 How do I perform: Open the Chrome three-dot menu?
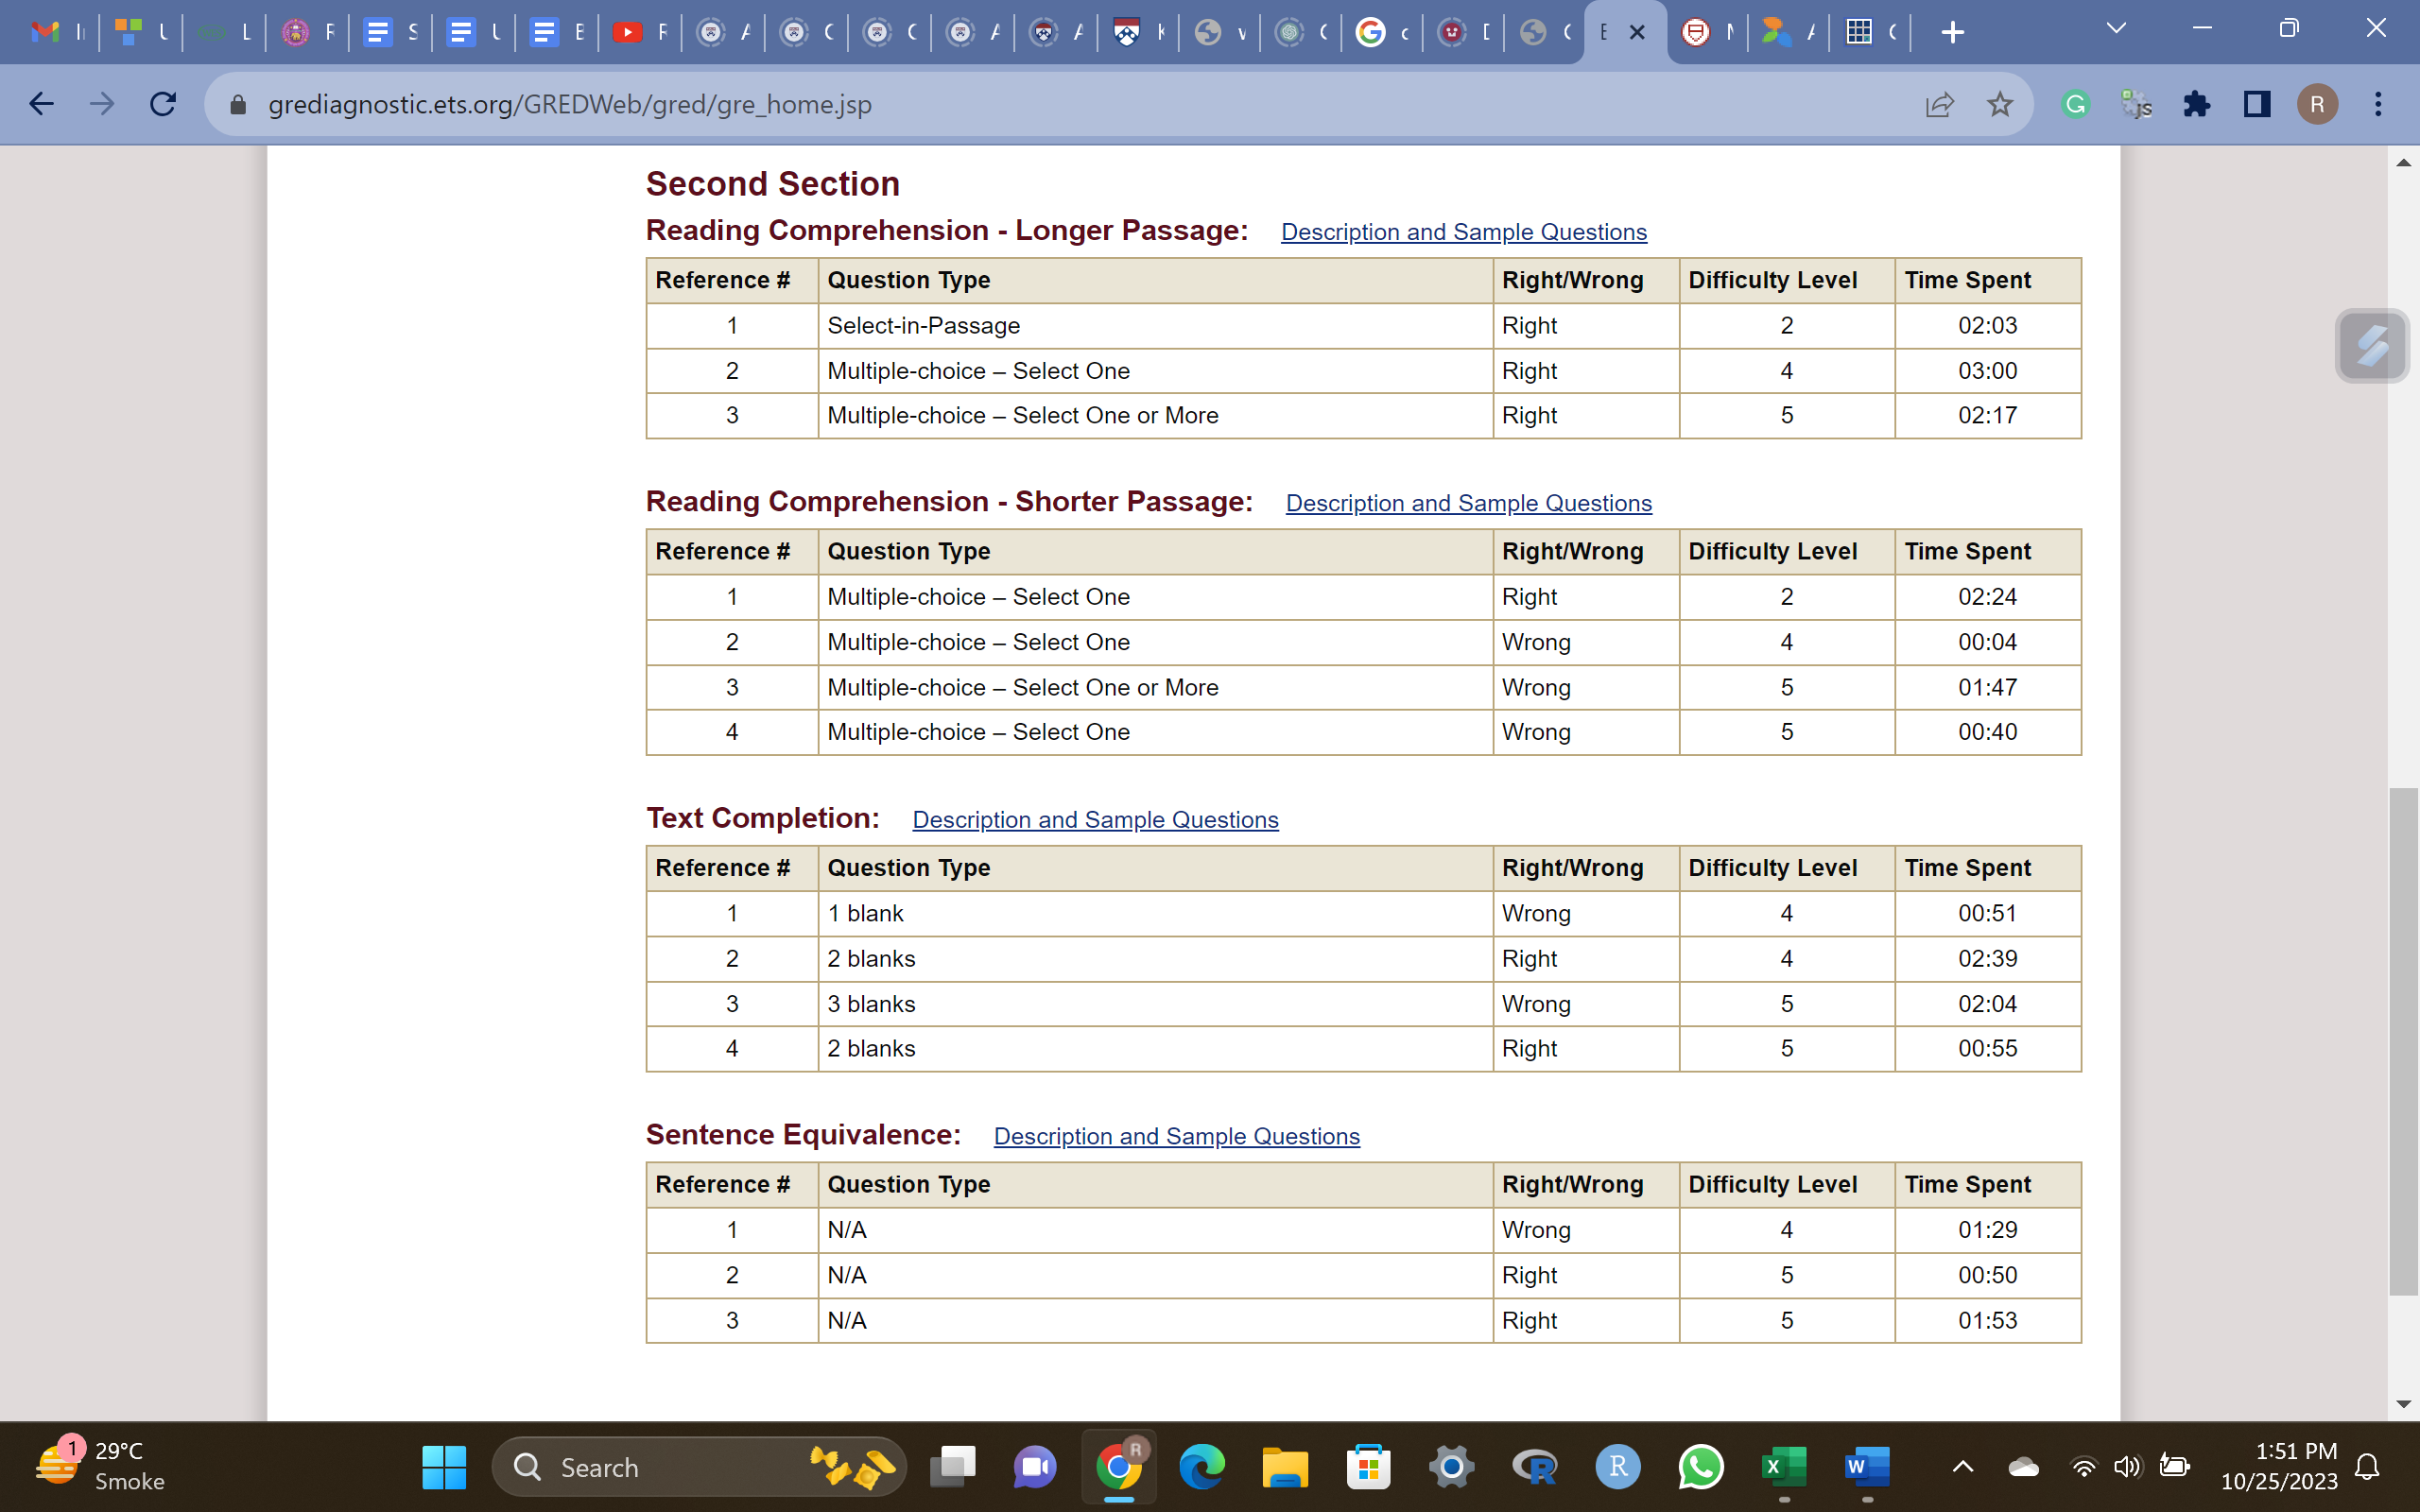click(2378, 104)
